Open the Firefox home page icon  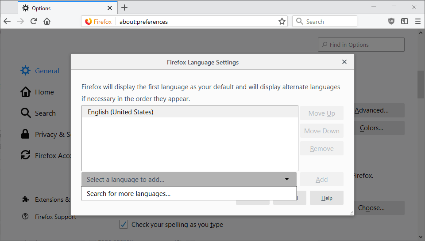point(47,21)
